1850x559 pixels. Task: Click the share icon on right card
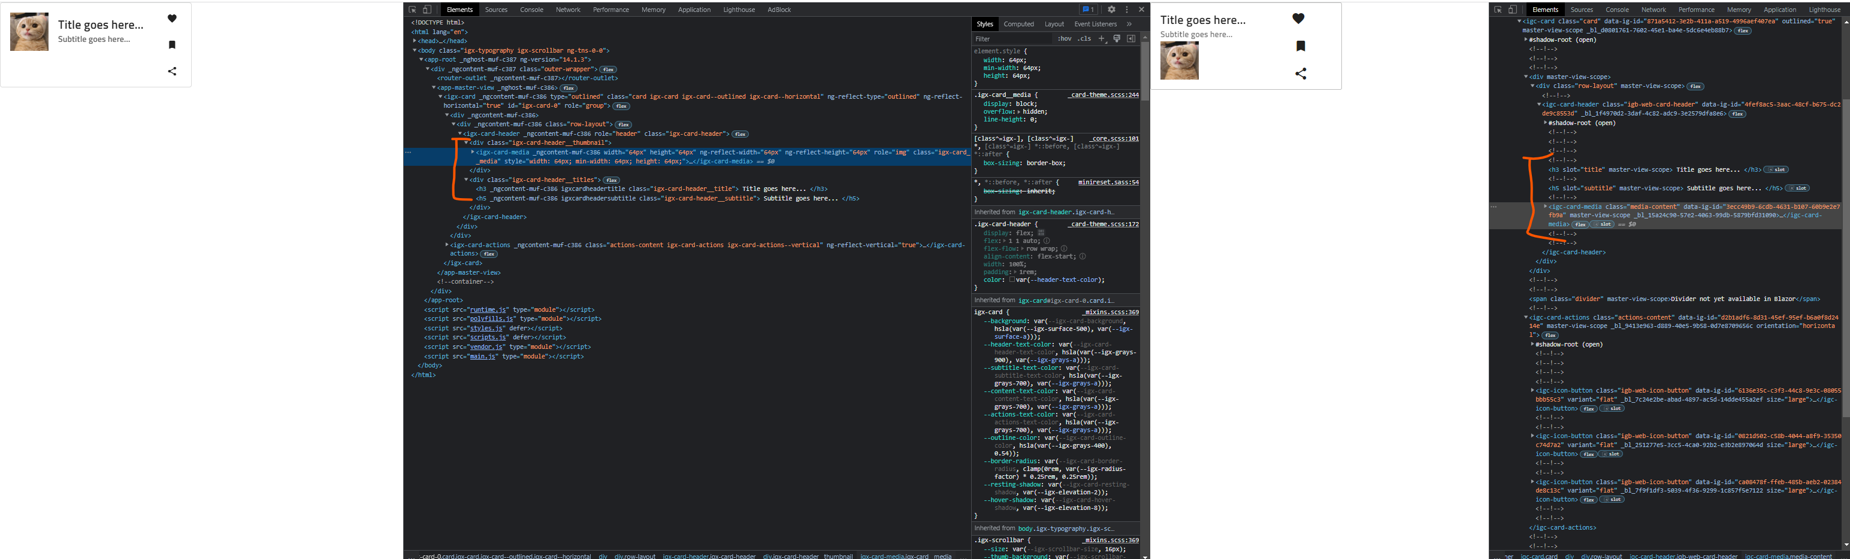pos(1301,74)
